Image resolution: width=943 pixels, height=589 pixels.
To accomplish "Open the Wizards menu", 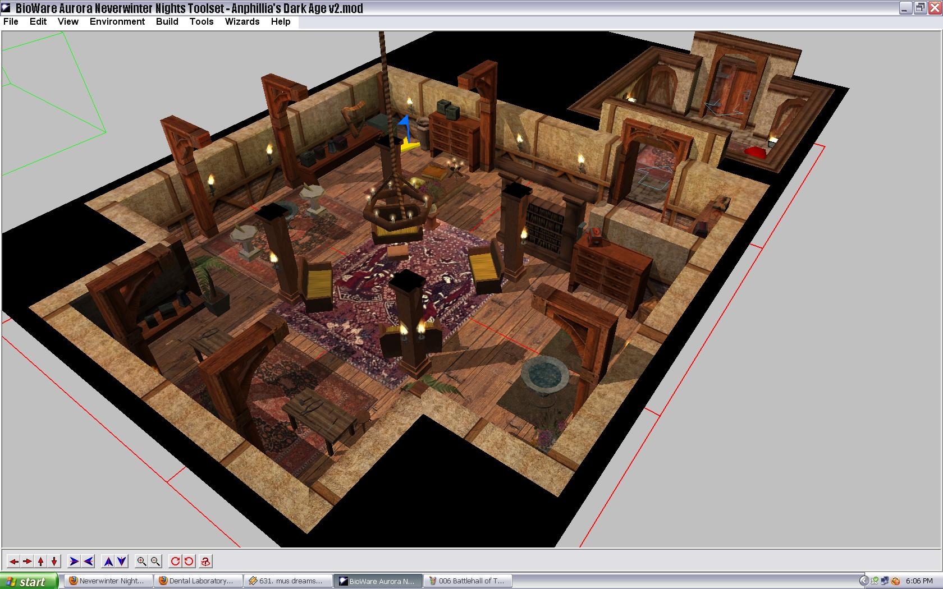I will point(242,21).
